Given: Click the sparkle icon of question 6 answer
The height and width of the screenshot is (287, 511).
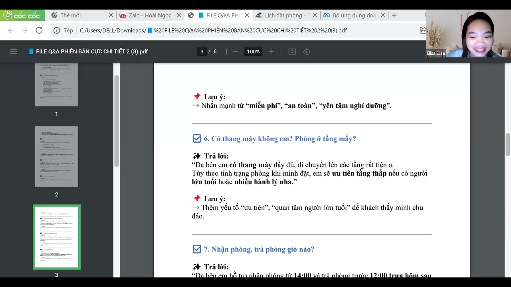Looking at the screenshot, I should 197,156.
